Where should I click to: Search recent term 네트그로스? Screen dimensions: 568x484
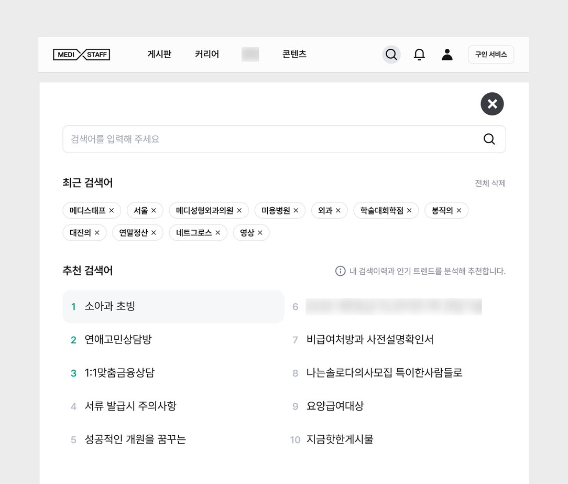pos(194,233)
